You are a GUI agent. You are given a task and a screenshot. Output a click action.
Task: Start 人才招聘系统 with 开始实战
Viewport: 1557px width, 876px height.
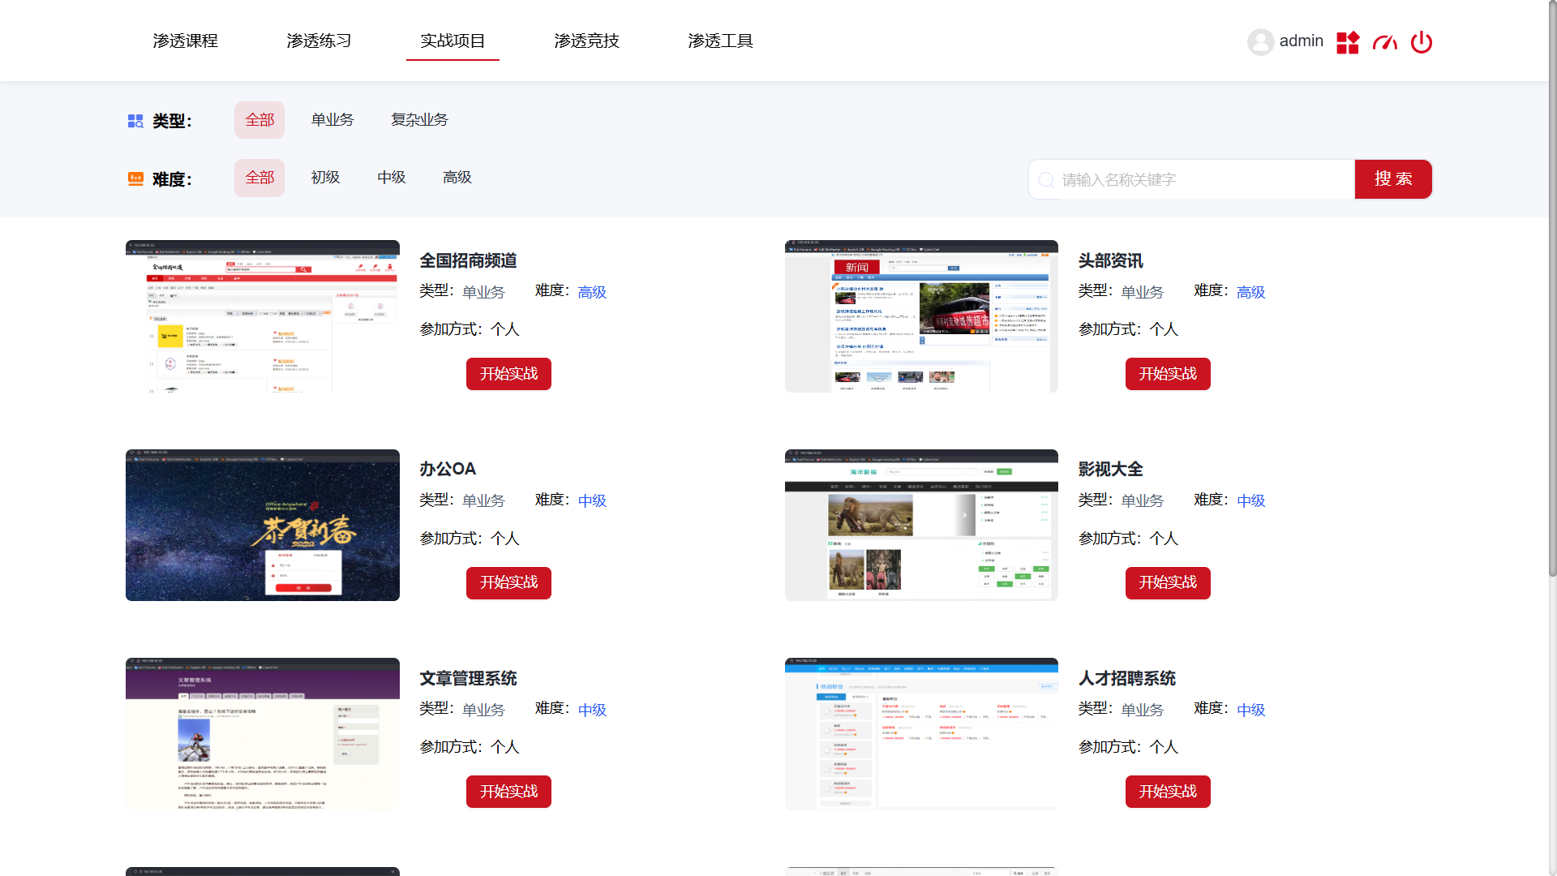pyautogui.click(x=1168, y=792)
